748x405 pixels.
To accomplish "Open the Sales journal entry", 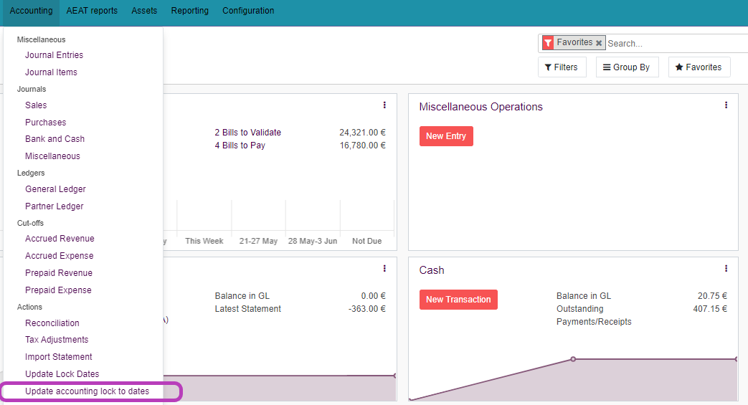I will [36, 105].
